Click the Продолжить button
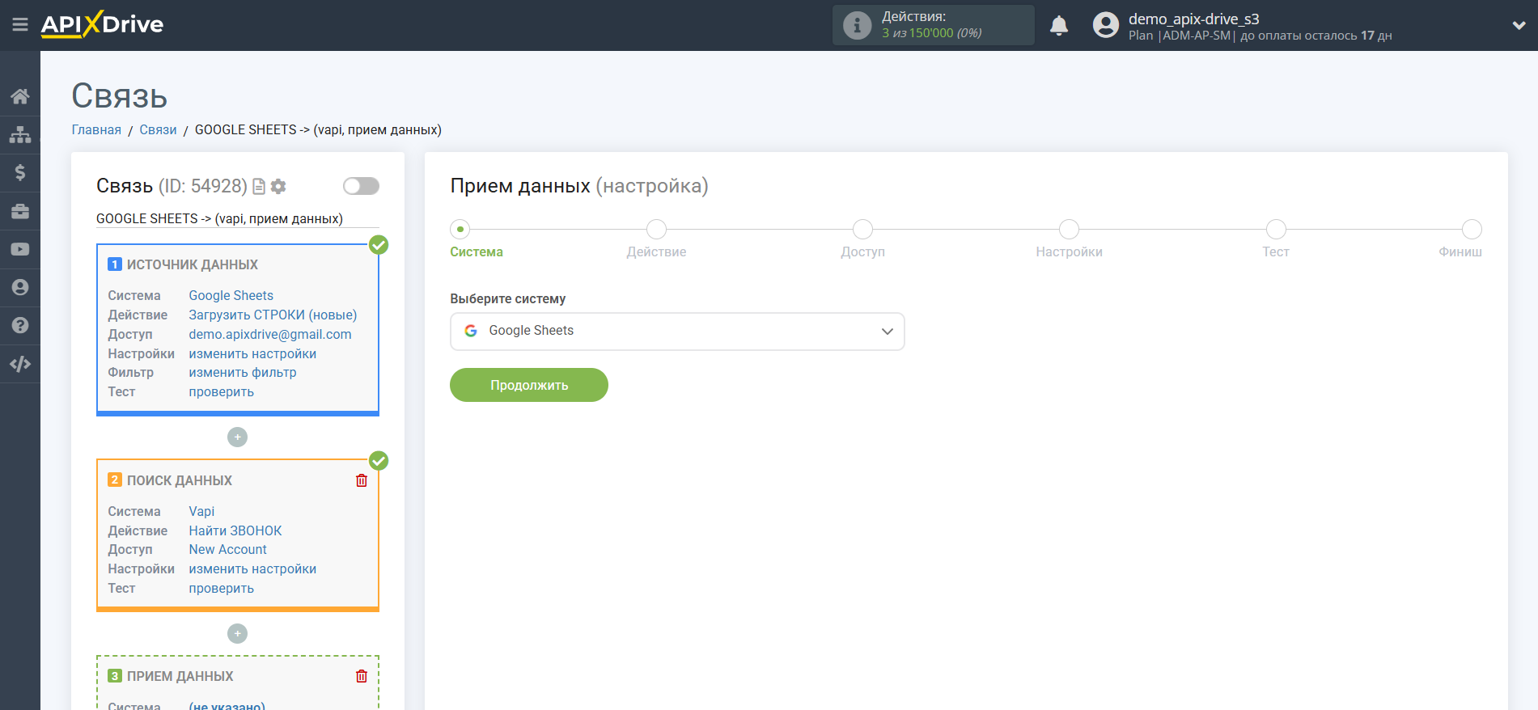Image resolution: width=1538 pixels, height=710 pixels. [529, 385]
